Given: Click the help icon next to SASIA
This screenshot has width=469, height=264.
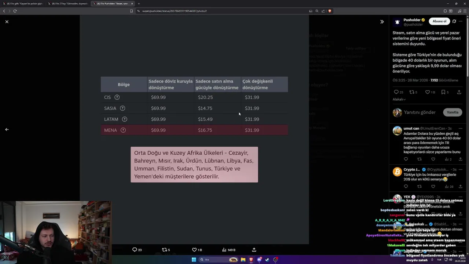Looking at the screenshot, I should pos(122,108).
